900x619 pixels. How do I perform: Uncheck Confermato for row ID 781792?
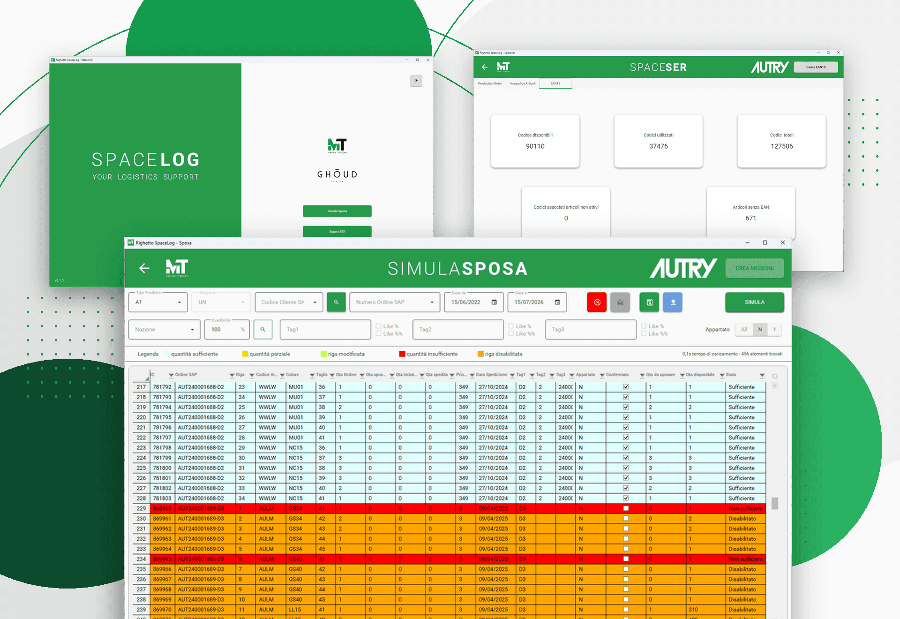(626, 387)
